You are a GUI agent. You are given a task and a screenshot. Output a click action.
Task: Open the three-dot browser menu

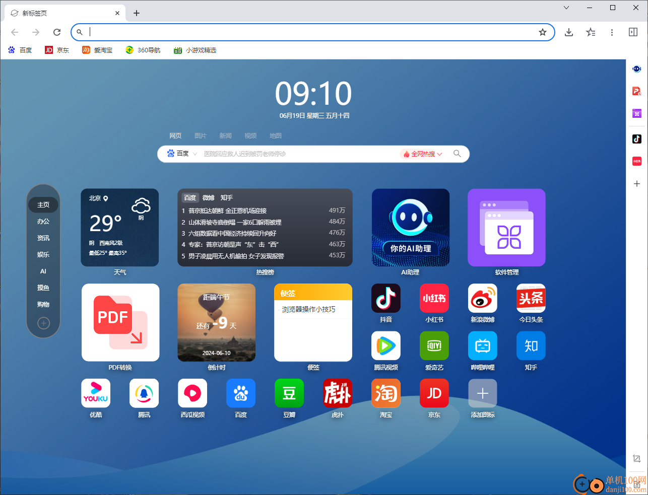pos(612,32)
